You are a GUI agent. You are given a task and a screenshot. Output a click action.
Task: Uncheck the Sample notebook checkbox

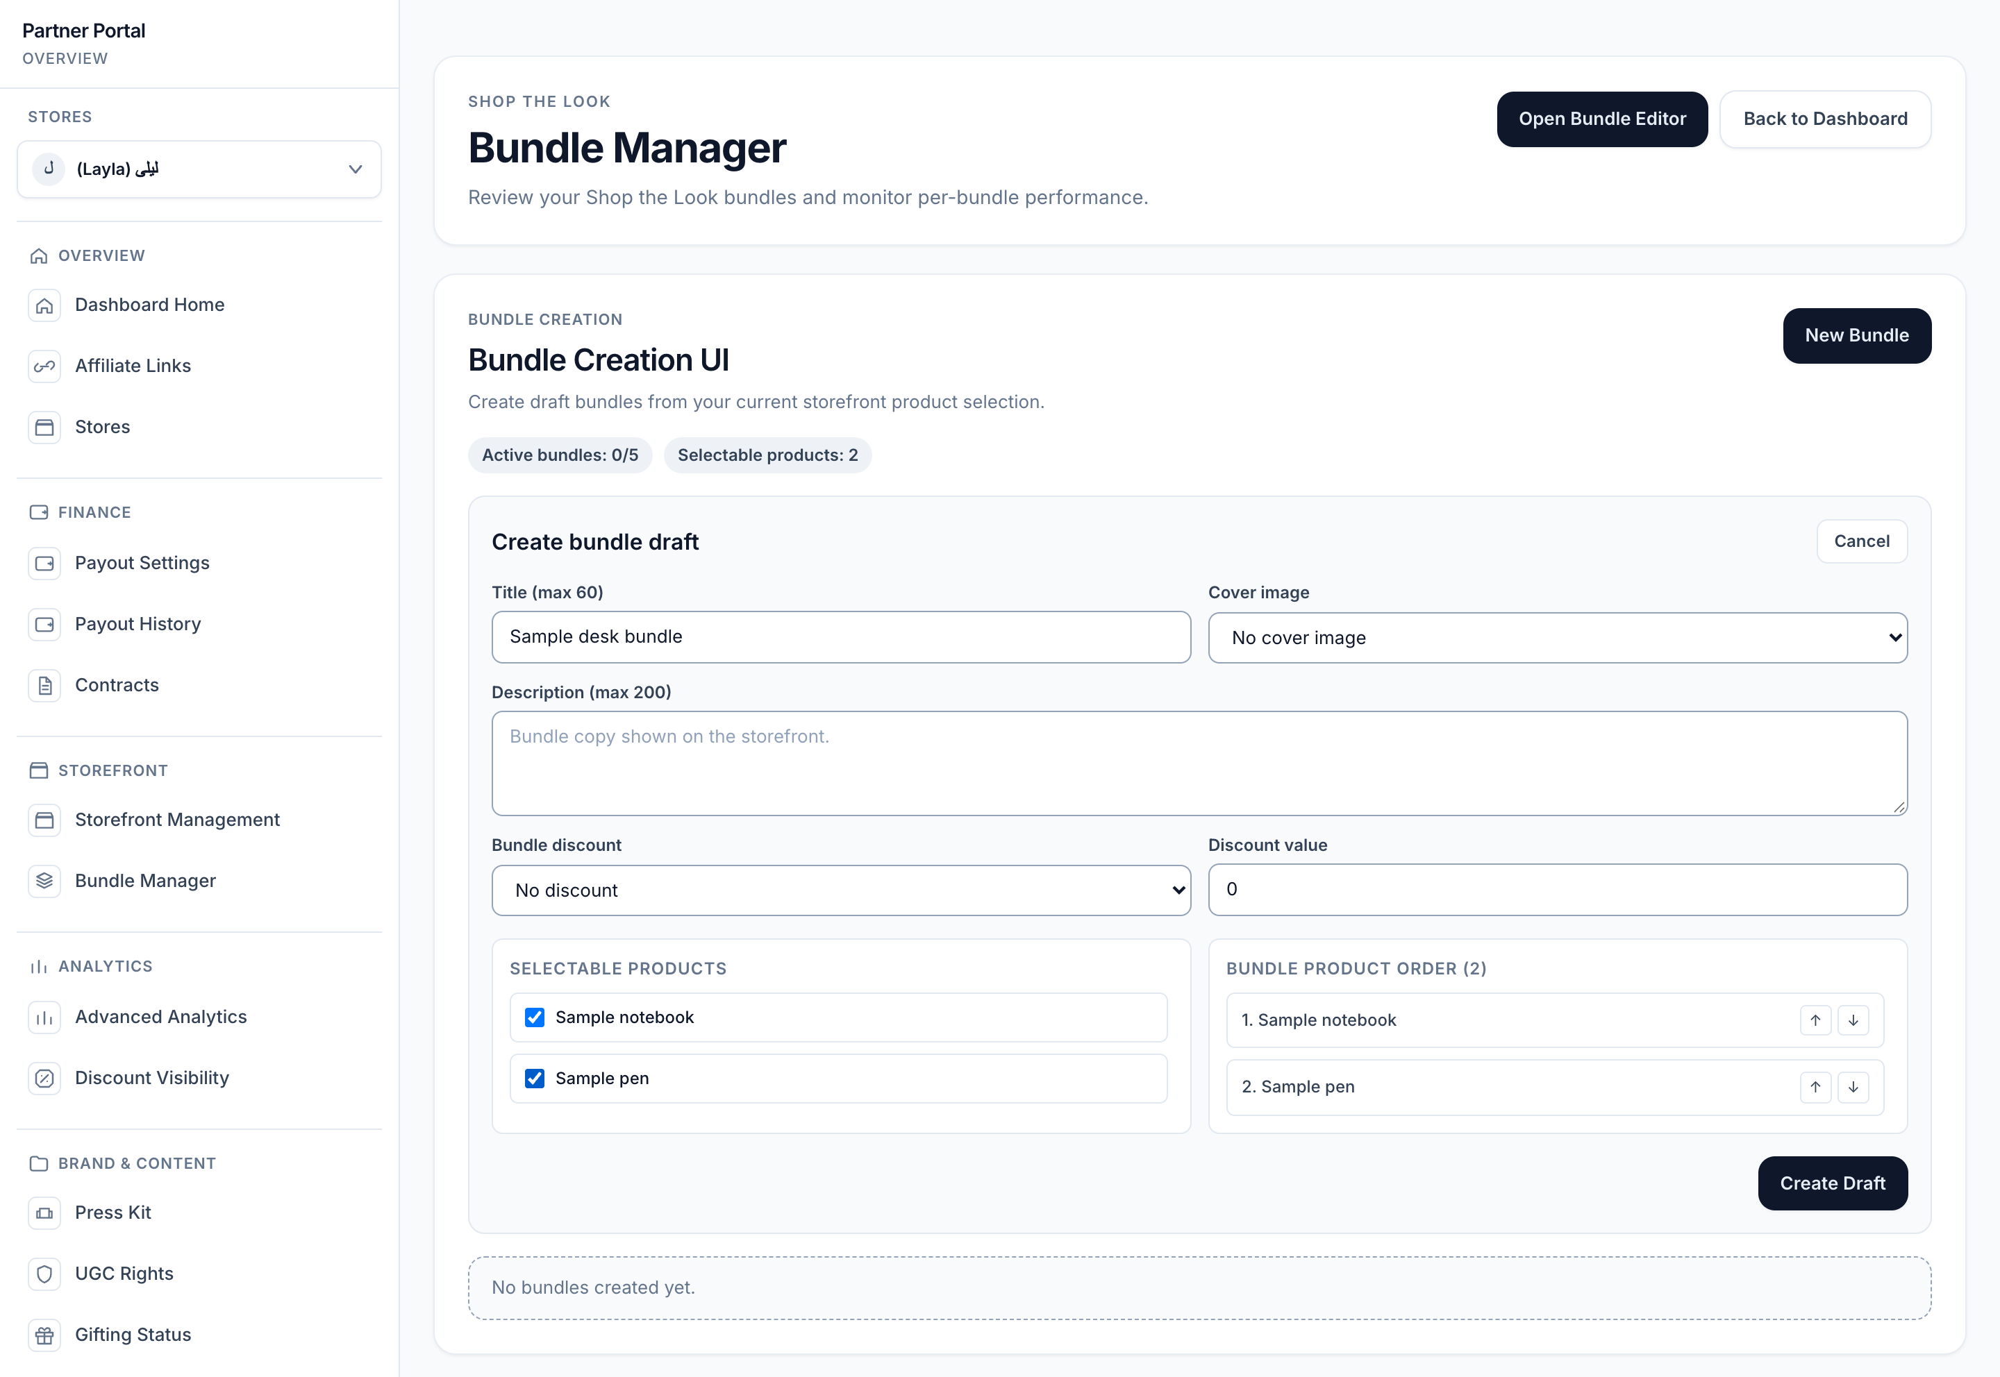(x=534, y=1017)
